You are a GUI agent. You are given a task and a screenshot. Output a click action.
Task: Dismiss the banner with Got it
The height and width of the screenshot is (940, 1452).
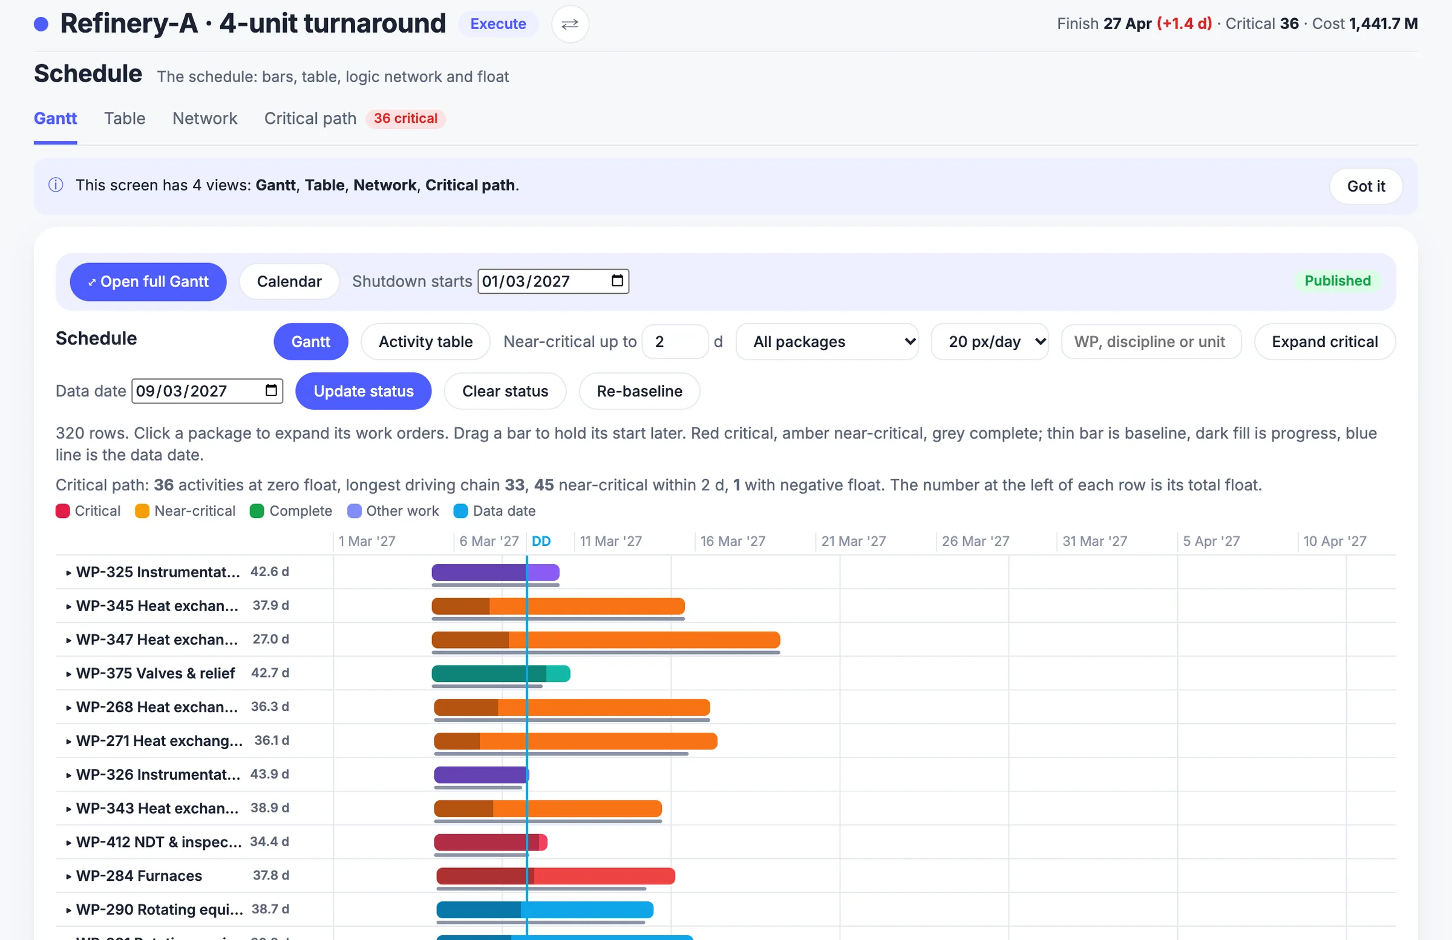pos(1365,186)
